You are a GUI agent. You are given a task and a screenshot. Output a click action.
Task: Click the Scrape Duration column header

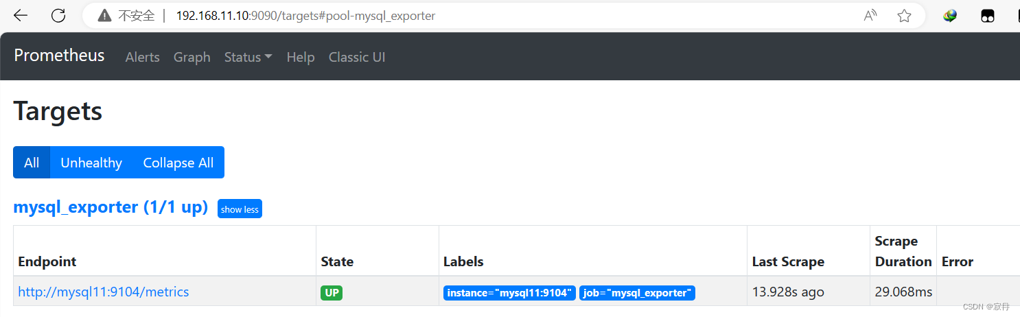pyautogui.click(x=903, y=251)
